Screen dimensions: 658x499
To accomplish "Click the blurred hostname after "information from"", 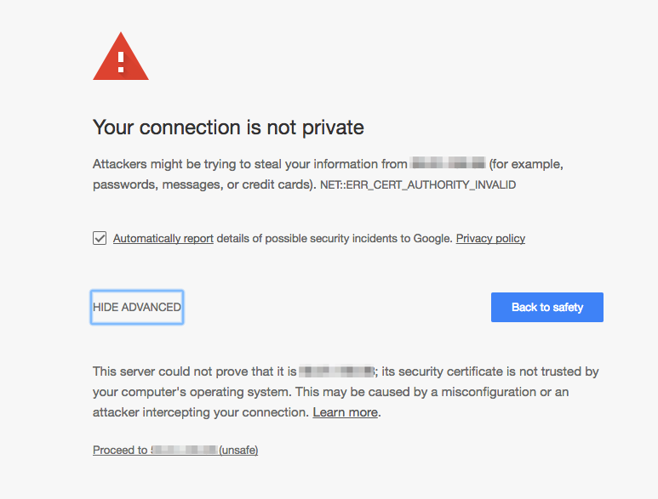I will click(x=448, y=163).
